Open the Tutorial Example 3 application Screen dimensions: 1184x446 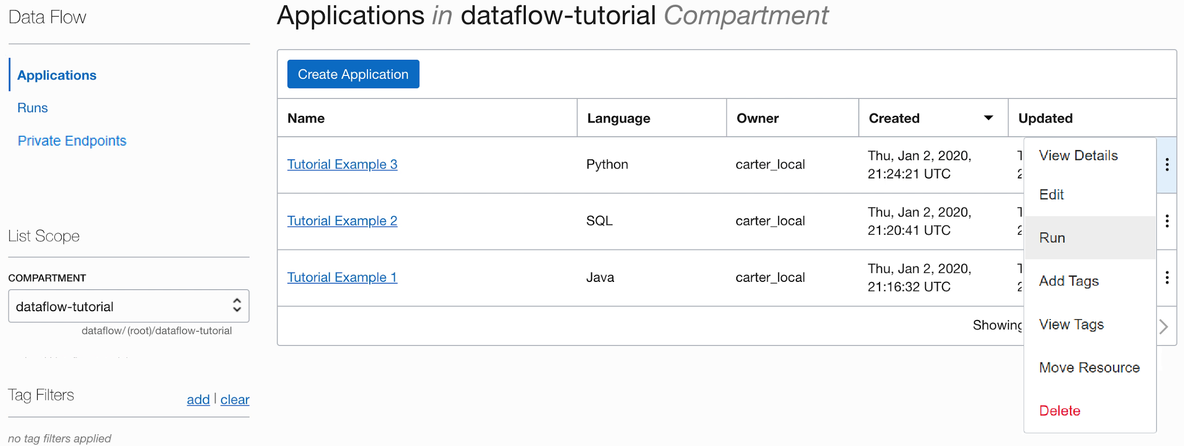(342, 164)
